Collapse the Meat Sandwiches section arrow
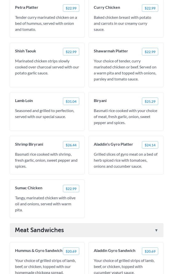 156,230
